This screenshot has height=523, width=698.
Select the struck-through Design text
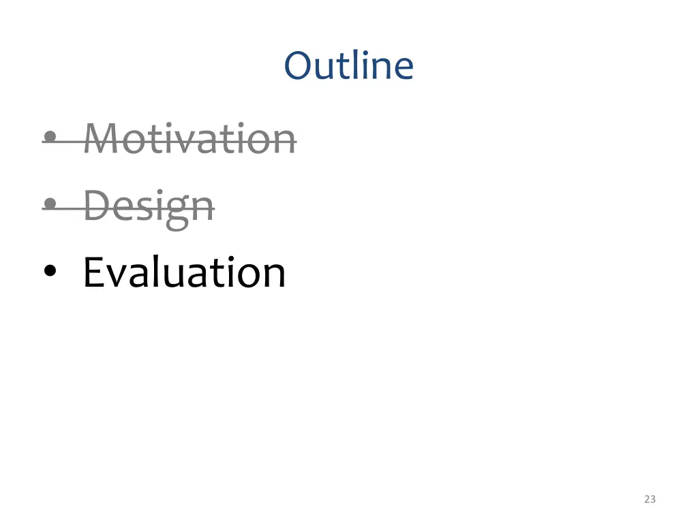point(149,208)
